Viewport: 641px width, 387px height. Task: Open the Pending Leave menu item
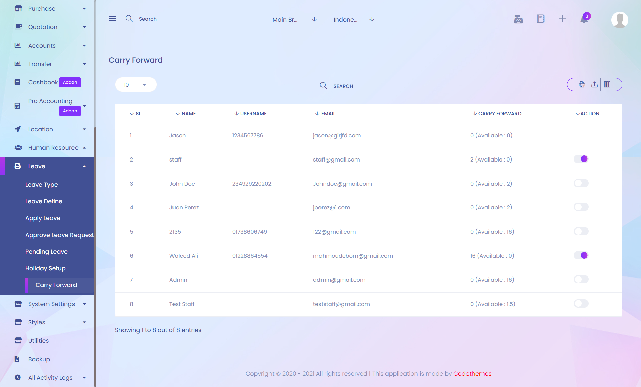point(46,252)
